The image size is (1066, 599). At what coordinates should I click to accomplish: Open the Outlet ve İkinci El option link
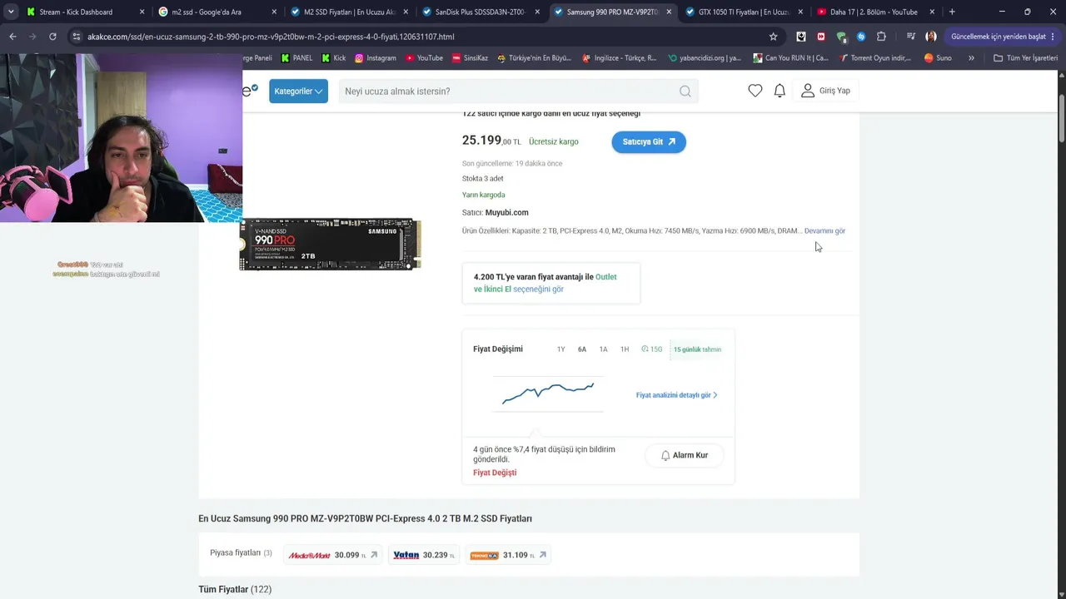pos(545,283)
